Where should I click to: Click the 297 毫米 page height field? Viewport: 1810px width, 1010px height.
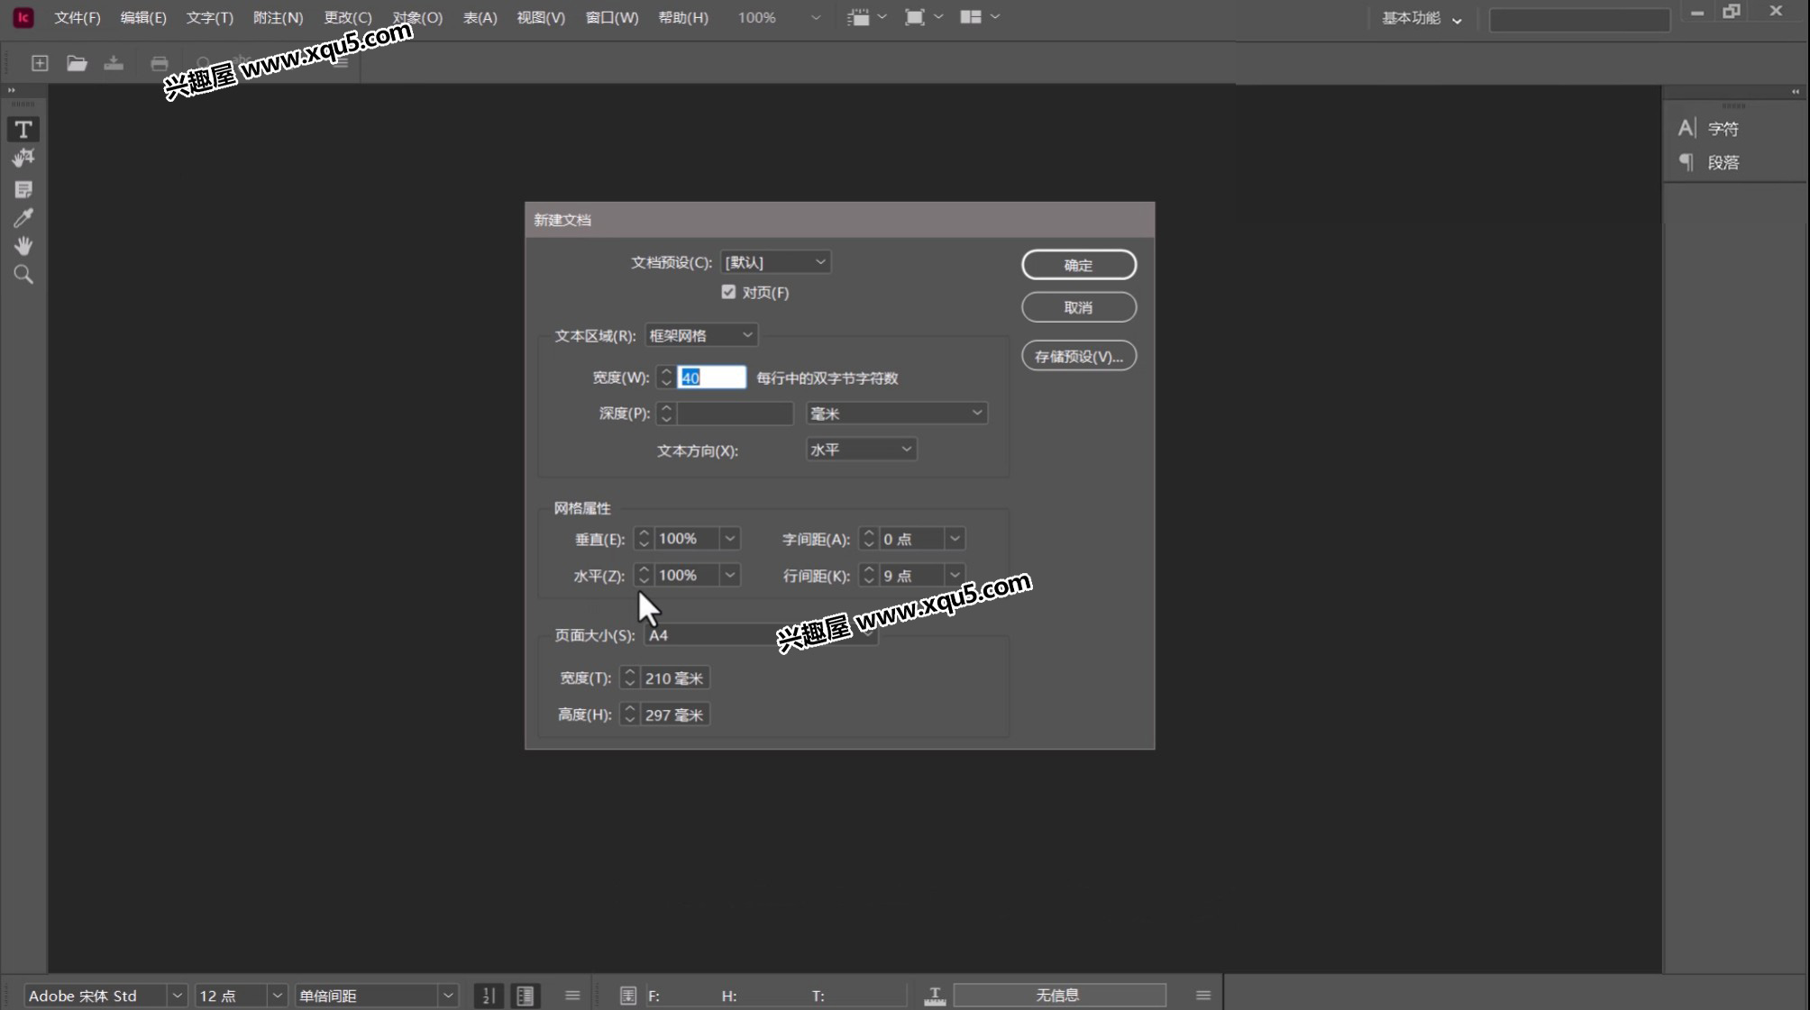tap(674, 714)
